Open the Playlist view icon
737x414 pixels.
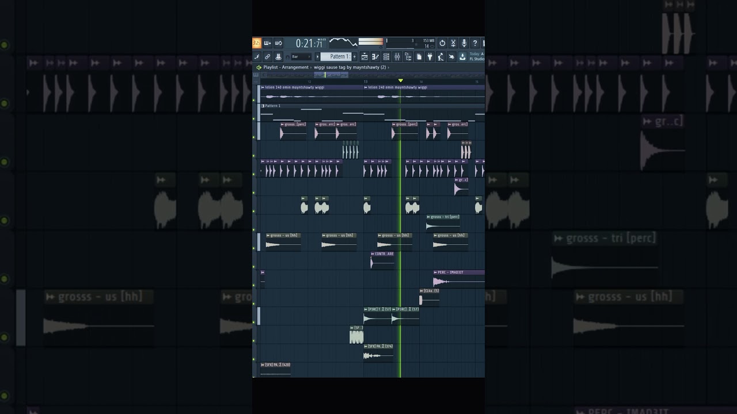click(364, 56)
